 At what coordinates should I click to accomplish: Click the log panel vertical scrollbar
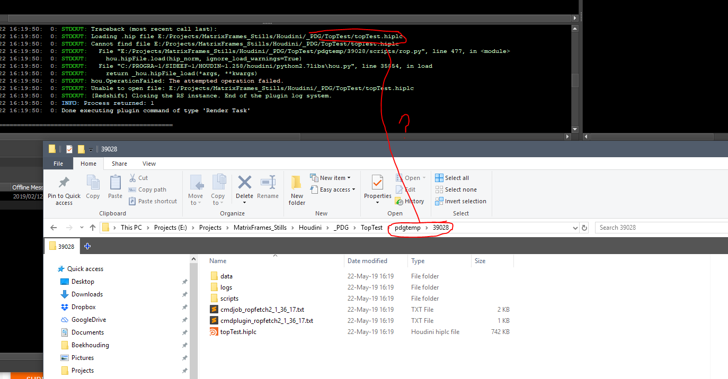pyautogui.click(x=575, y=80)
